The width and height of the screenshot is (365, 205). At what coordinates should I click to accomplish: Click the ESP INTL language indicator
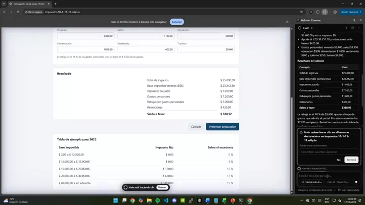(x=327, y=200)
